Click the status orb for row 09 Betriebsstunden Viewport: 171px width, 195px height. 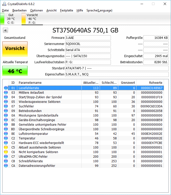[6, 111]
